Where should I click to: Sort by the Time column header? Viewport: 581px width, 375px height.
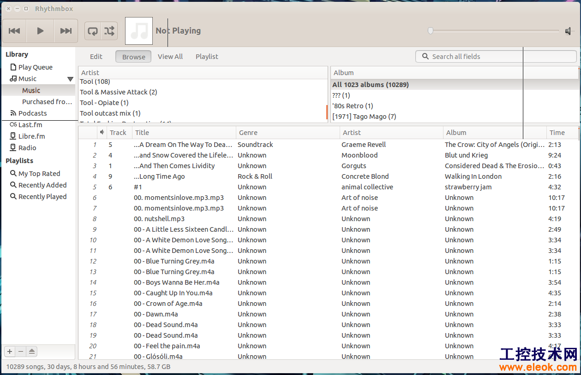point(562,133)
